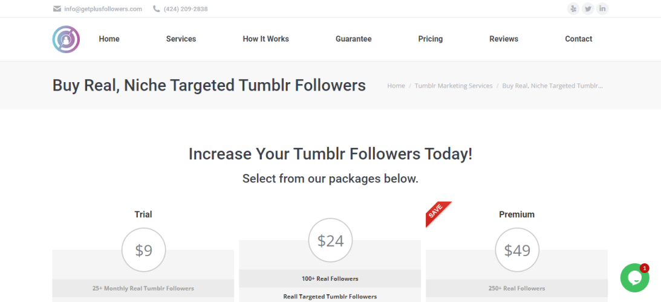Viewport: 661px width, 302px height.
Task: Open the Contact page
Action: click(x=578, y=39)
